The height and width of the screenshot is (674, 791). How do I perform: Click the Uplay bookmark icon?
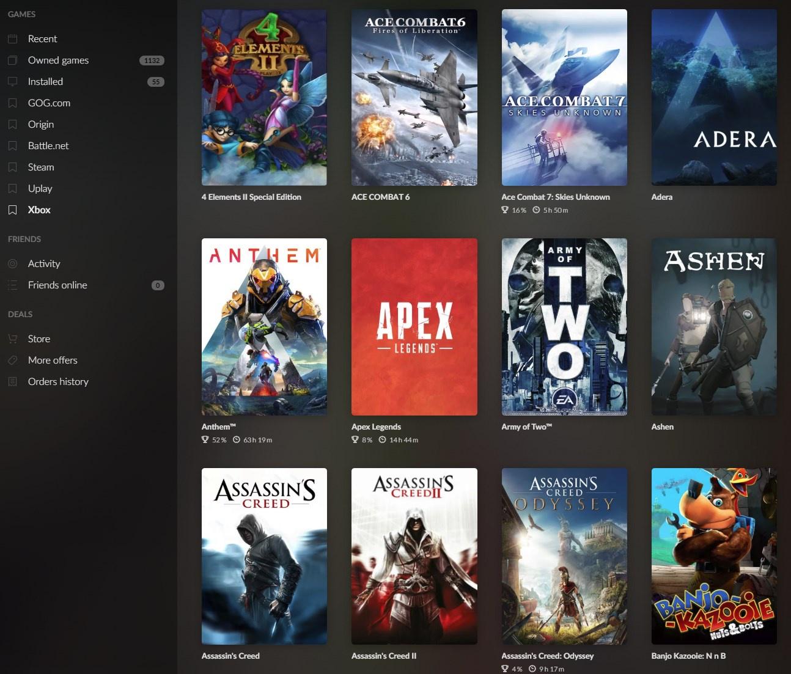tap(12, 189)
